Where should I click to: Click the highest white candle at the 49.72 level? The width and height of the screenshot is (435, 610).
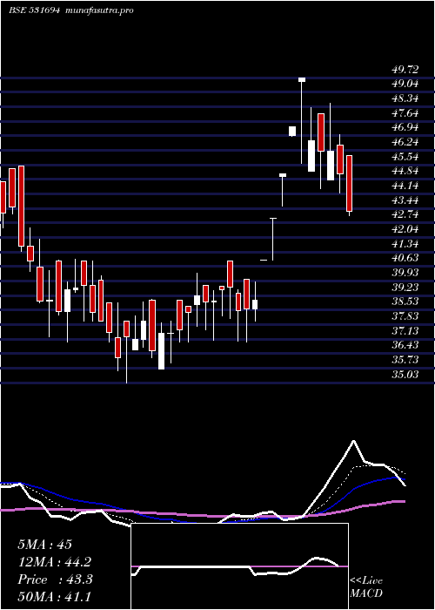point(302,80)
